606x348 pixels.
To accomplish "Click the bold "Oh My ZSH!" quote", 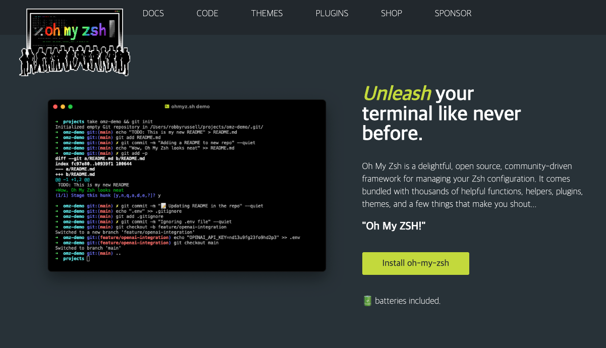I will (x=394, y=226).
